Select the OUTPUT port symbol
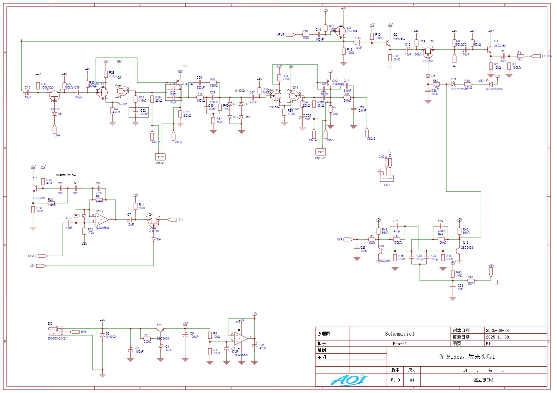 (536, 56)
